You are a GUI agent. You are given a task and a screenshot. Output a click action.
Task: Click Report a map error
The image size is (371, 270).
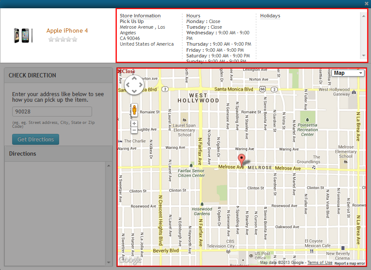[349, 263]
